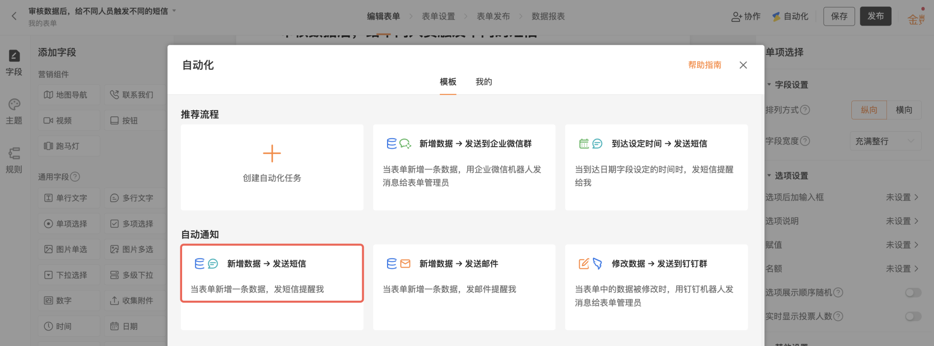Click 保存 save button

coord(839,16)
